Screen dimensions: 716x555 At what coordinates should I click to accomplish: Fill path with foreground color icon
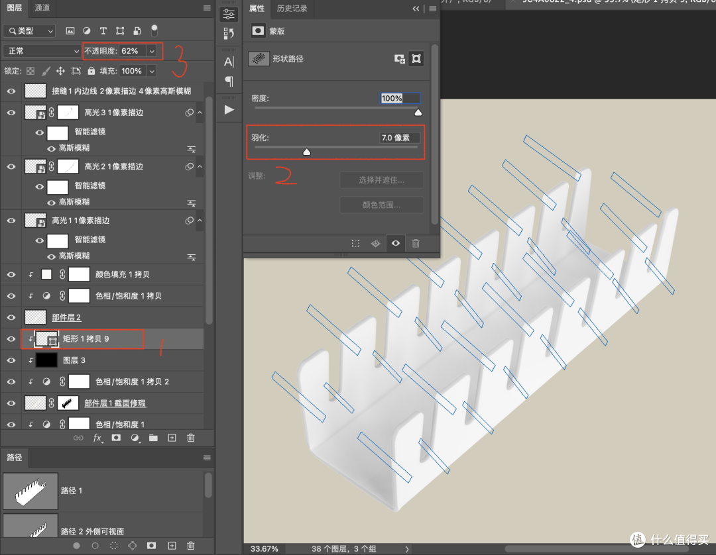[76, 546]
